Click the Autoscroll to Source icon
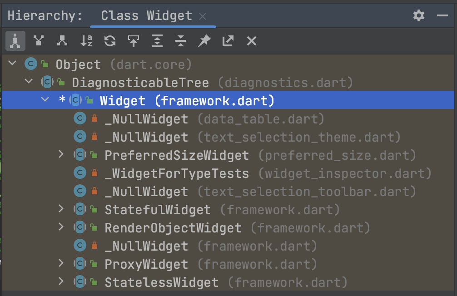 pos(134,41)
